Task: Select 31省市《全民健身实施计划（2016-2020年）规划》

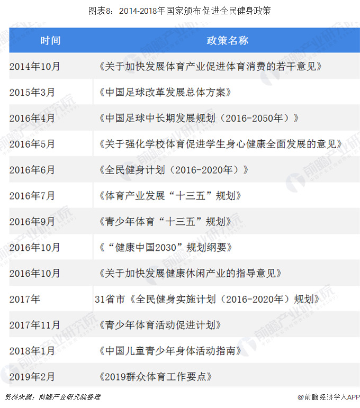Action: tap(208, 299)
